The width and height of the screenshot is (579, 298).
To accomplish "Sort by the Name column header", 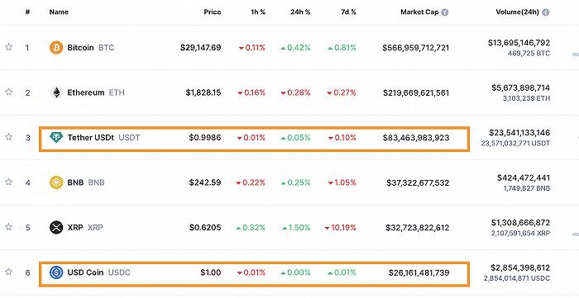I will click(x=59, y=12).
